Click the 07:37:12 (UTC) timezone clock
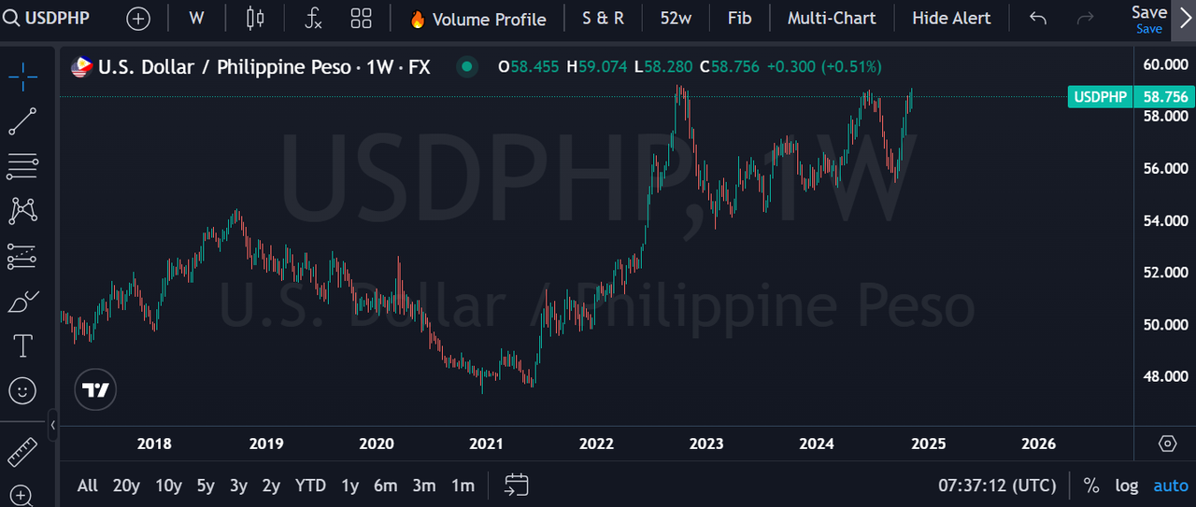 point(997,486)
